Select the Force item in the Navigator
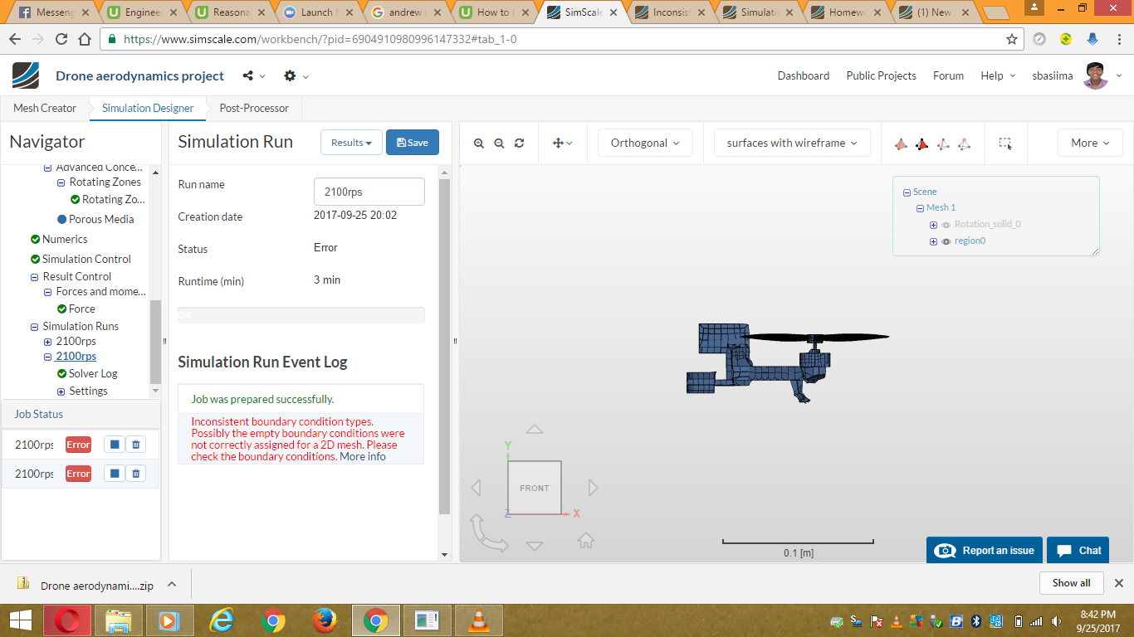Screen dimensions: 1134x637 (81, 309)
